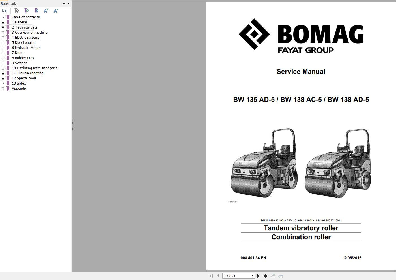
Task: Click the previous view icon
Action: 273,276
